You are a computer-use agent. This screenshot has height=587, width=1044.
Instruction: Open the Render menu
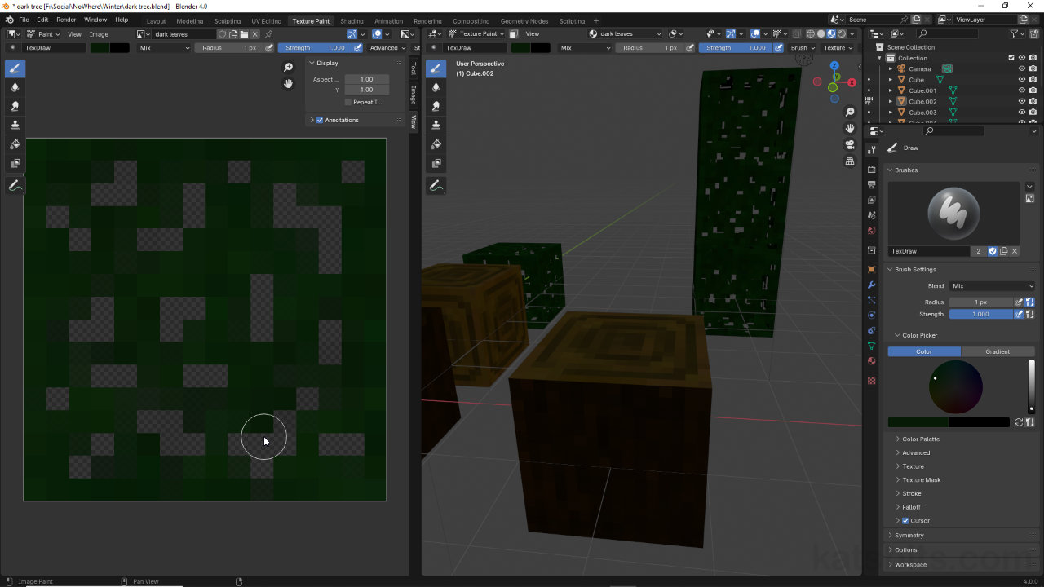point(66,20)
